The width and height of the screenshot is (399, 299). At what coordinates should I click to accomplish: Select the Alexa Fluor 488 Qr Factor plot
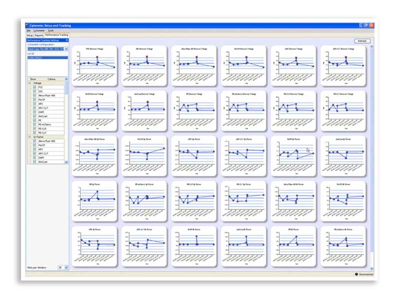tap(94, 155)
